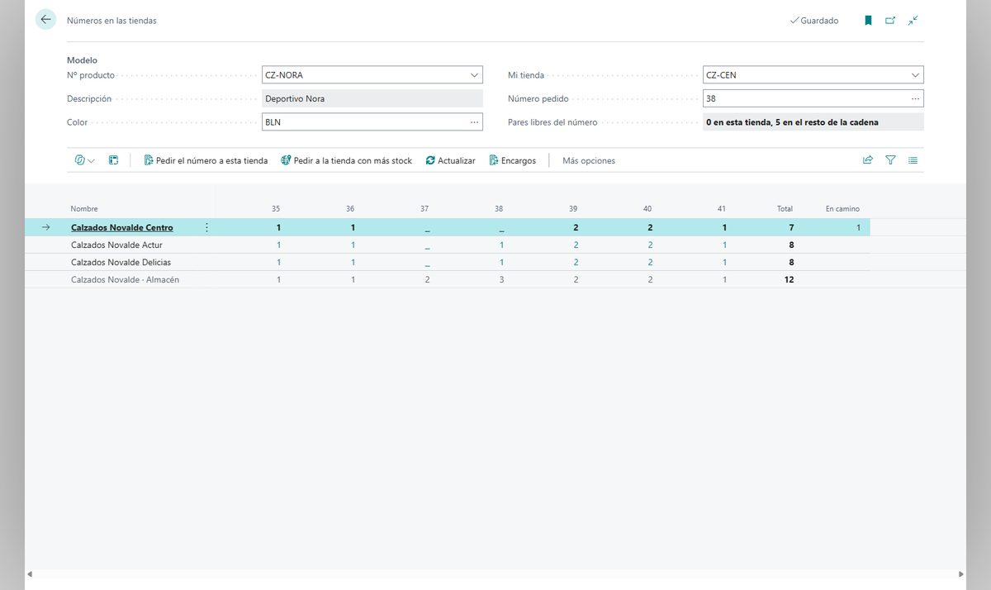The height and width of the screenshot is (590, 991).
Task: Click the Guardado saved status indicator
Action: 814,21
